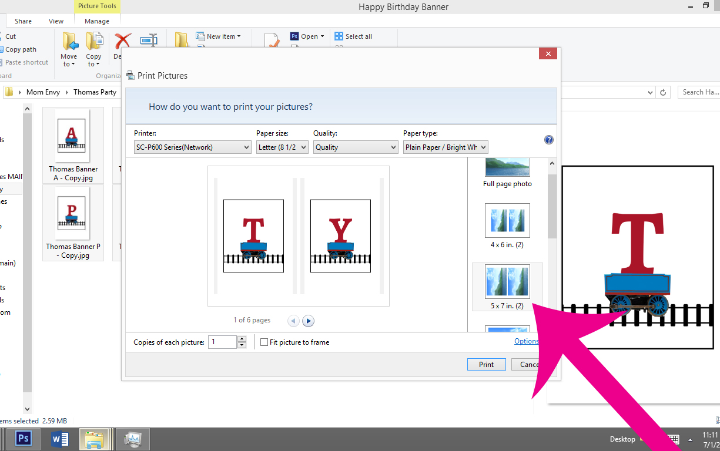Image resolution: width=720 pixels, height=451 pixels.
Task: Go to previous preview page arrow
Action: [293, 321]
